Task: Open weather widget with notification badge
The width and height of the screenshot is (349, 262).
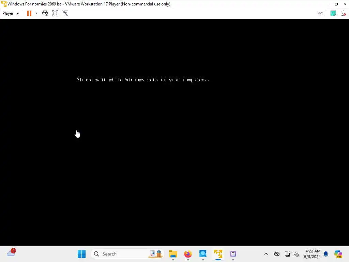Action: pyautogui.click(x=11, y=253)
